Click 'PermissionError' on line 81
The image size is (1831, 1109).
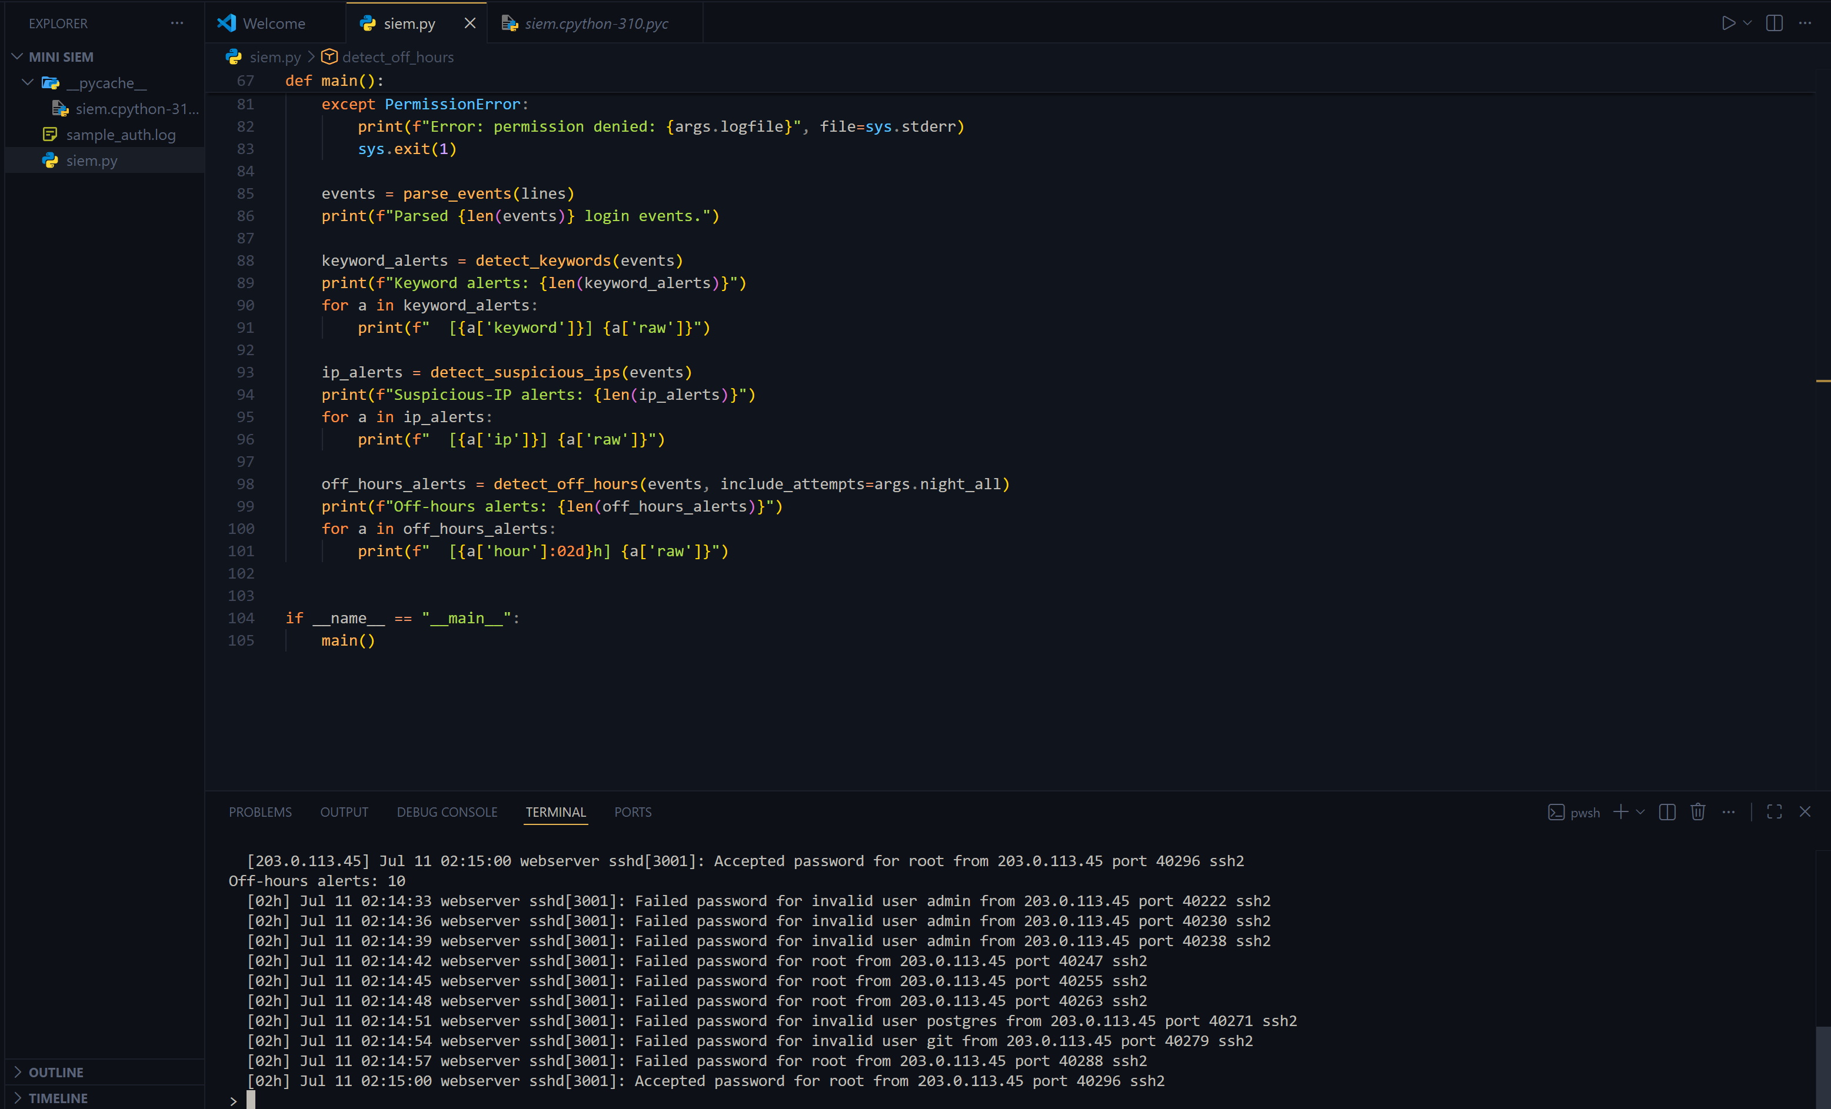coord(452,104)
